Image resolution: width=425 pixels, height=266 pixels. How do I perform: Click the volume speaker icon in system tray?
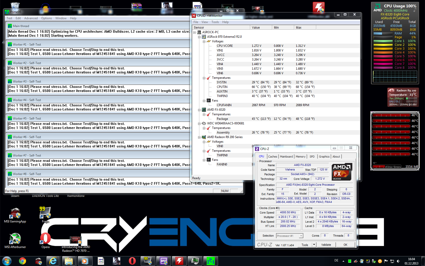[x=398, y=261]
